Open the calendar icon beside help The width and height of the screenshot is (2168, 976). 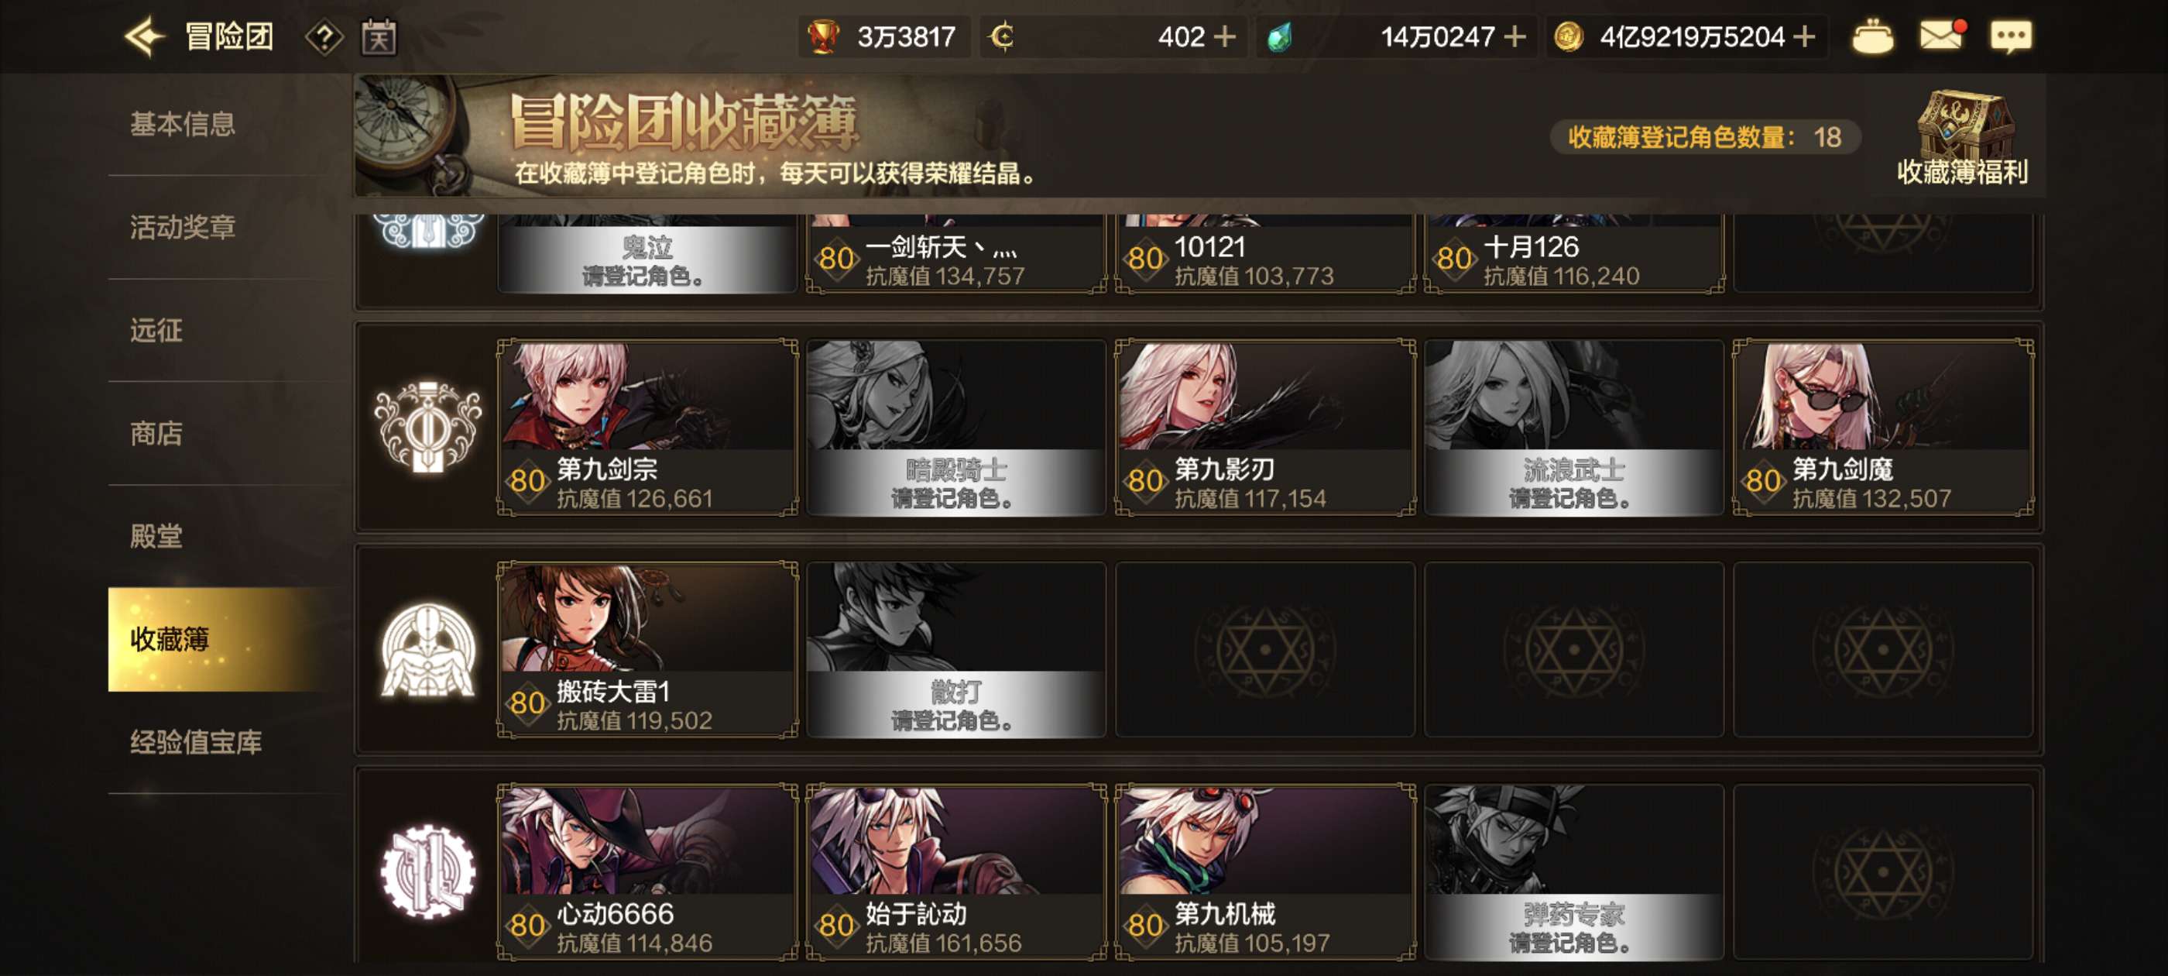click(x=379, y=37)
